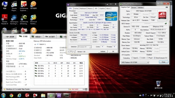Image resolution: width=175 pixels, height=98 pixels.
Task: Enable the OpenCL checkbox in GPU-Z
Action: [x=132, y=58]
